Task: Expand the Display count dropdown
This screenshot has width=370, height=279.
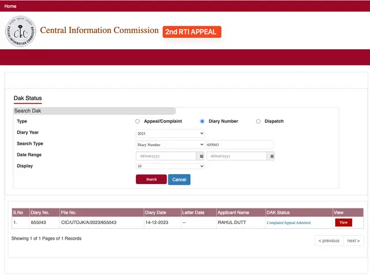Action: coord(170,166)
